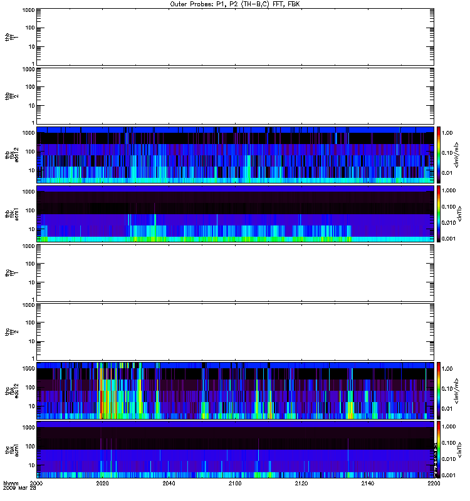Click the '1000' y-axis tick of thb fbk edc12
This screenshot has width=470, height=501.
point(28,133)
